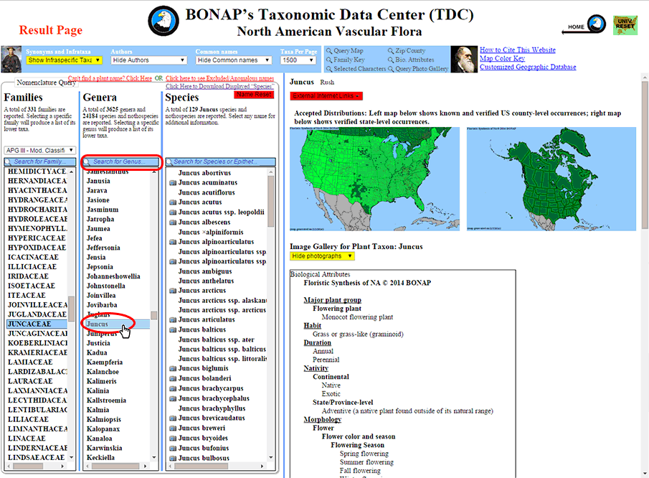Open Customized Geographic Database link

pos(528,67)
